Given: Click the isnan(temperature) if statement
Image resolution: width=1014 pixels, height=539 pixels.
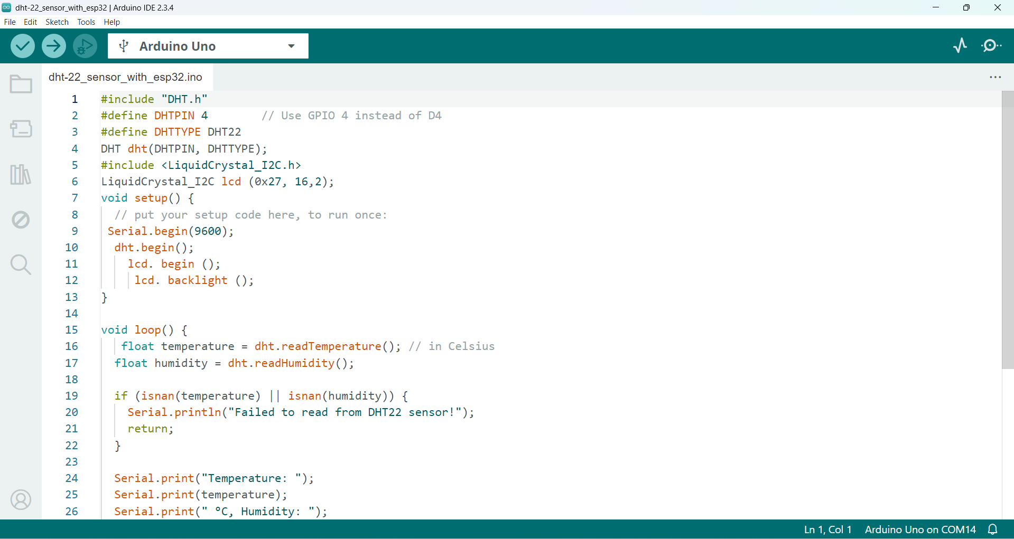Looking at the screenshot, I should coord(261,396).
